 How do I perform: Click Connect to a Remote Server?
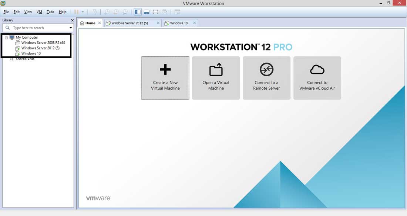click(266, 78)
